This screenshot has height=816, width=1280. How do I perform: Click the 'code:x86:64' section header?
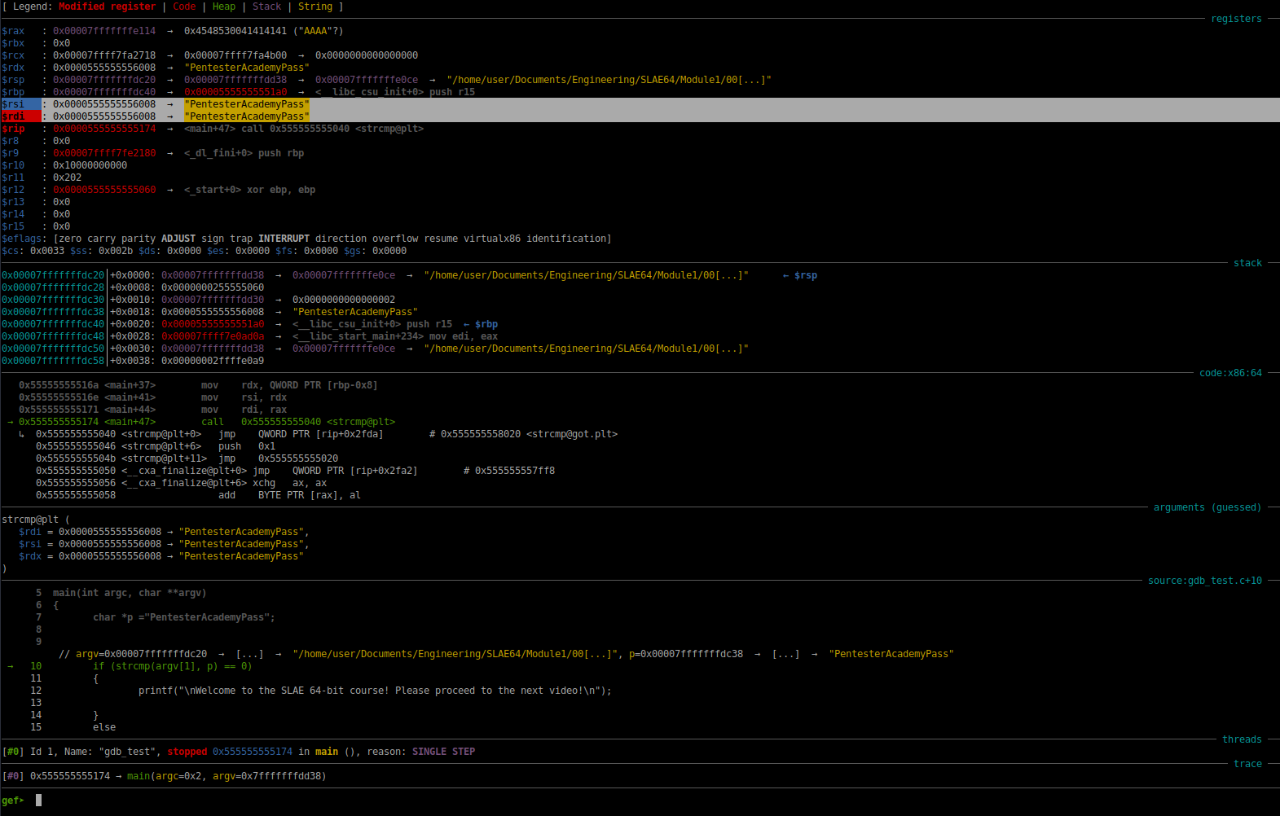(x=1230, y=373)
